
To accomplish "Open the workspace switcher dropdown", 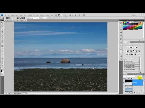I will (x=135, y=15).
